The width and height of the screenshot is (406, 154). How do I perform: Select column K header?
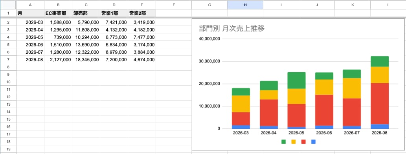[353, 5]
